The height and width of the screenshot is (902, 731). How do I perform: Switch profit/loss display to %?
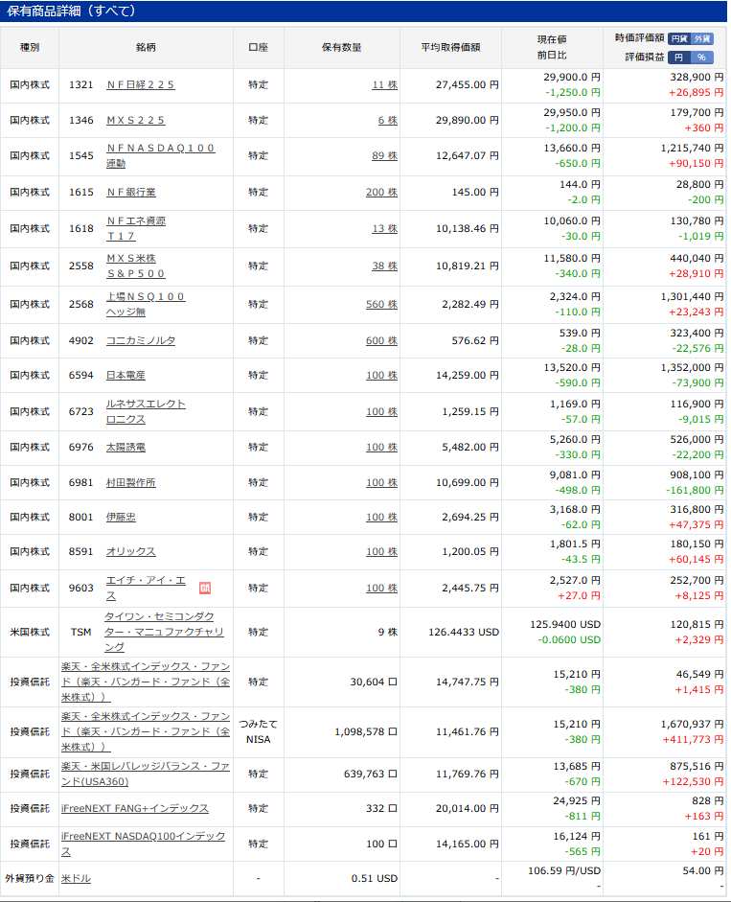pos(702,58)
